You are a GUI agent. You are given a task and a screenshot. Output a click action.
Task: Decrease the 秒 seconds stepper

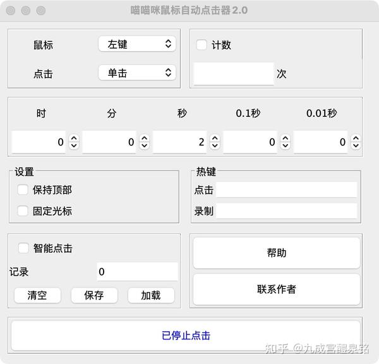(x=215, y=145)
